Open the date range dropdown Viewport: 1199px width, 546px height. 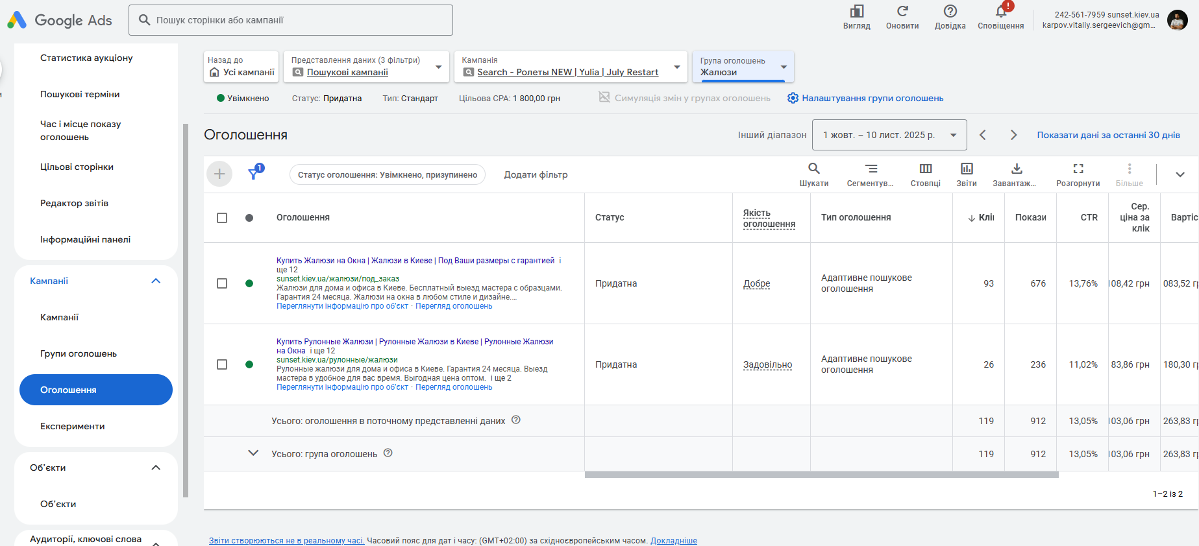tap(889, 135)
